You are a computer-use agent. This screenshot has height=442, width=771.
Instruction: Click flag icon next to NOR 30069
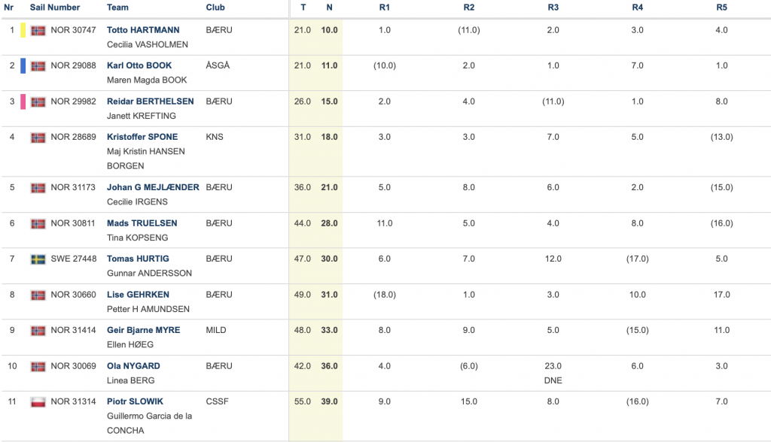coord(38,366)
